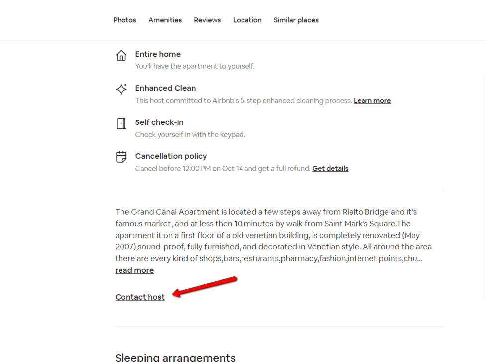Open the Photos tab

coord(124,20)
